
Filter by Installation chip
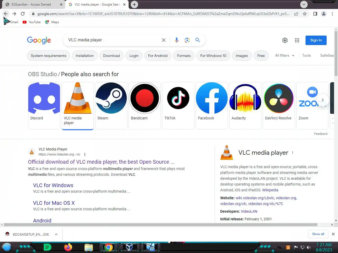[x=84, y=56]
